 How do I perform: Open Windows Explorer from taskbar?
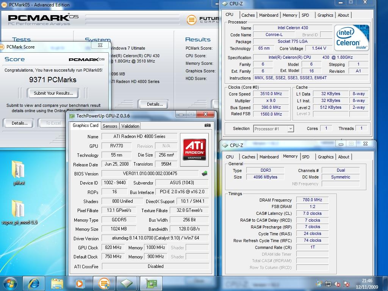[57, 283]
